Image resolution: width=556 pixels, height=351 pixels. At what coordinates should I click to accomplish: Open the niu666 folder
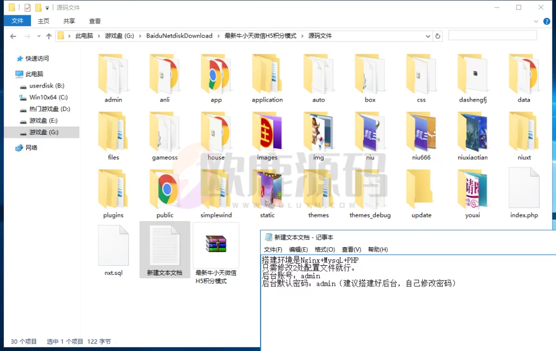pyautogui.click(x=421, y=134)
